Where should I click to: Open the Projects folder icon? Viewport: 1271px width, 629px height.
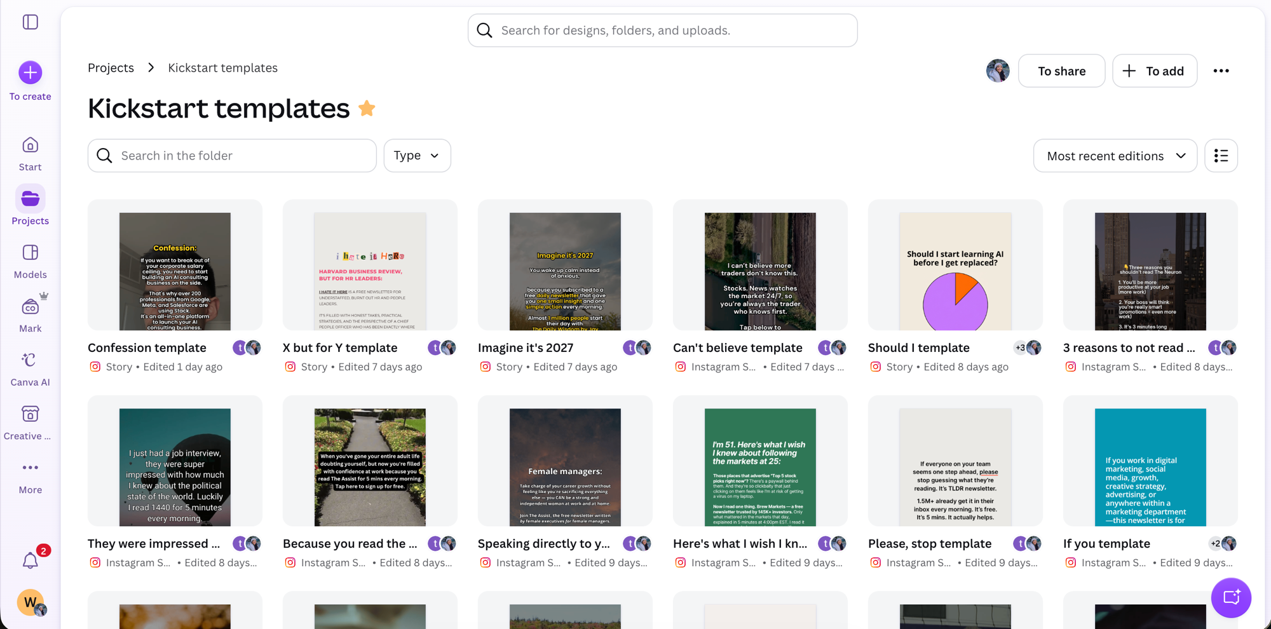point(30,199)
